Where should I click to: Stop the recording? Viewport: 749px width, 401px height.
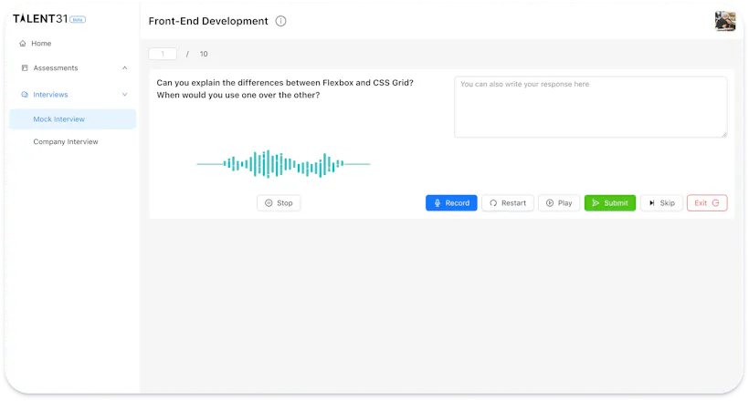279,203
